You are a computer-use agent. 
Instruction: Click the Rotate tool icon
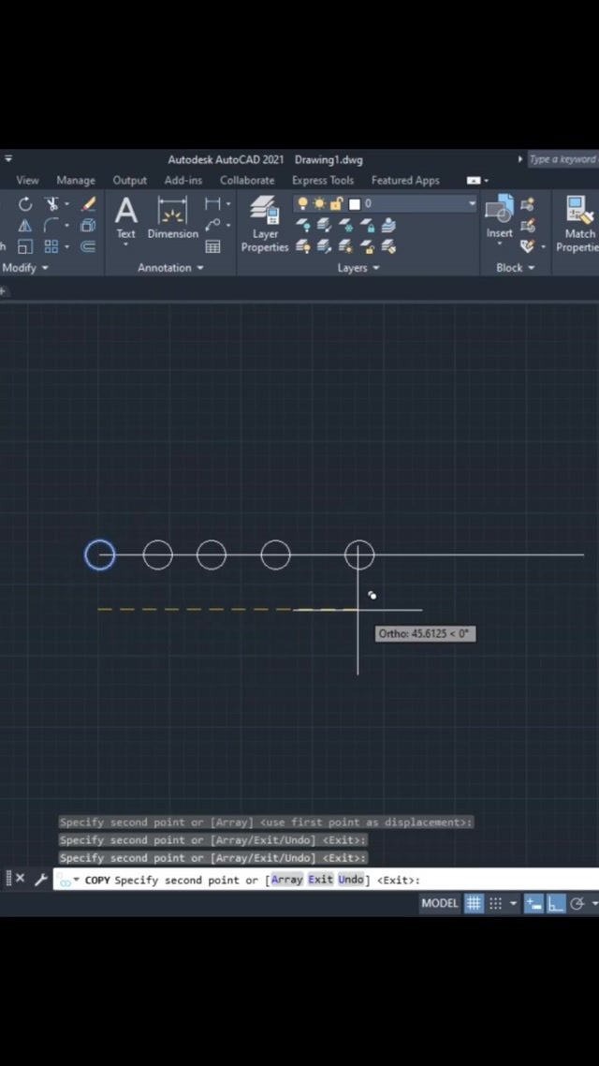click(x=25, y=204)
